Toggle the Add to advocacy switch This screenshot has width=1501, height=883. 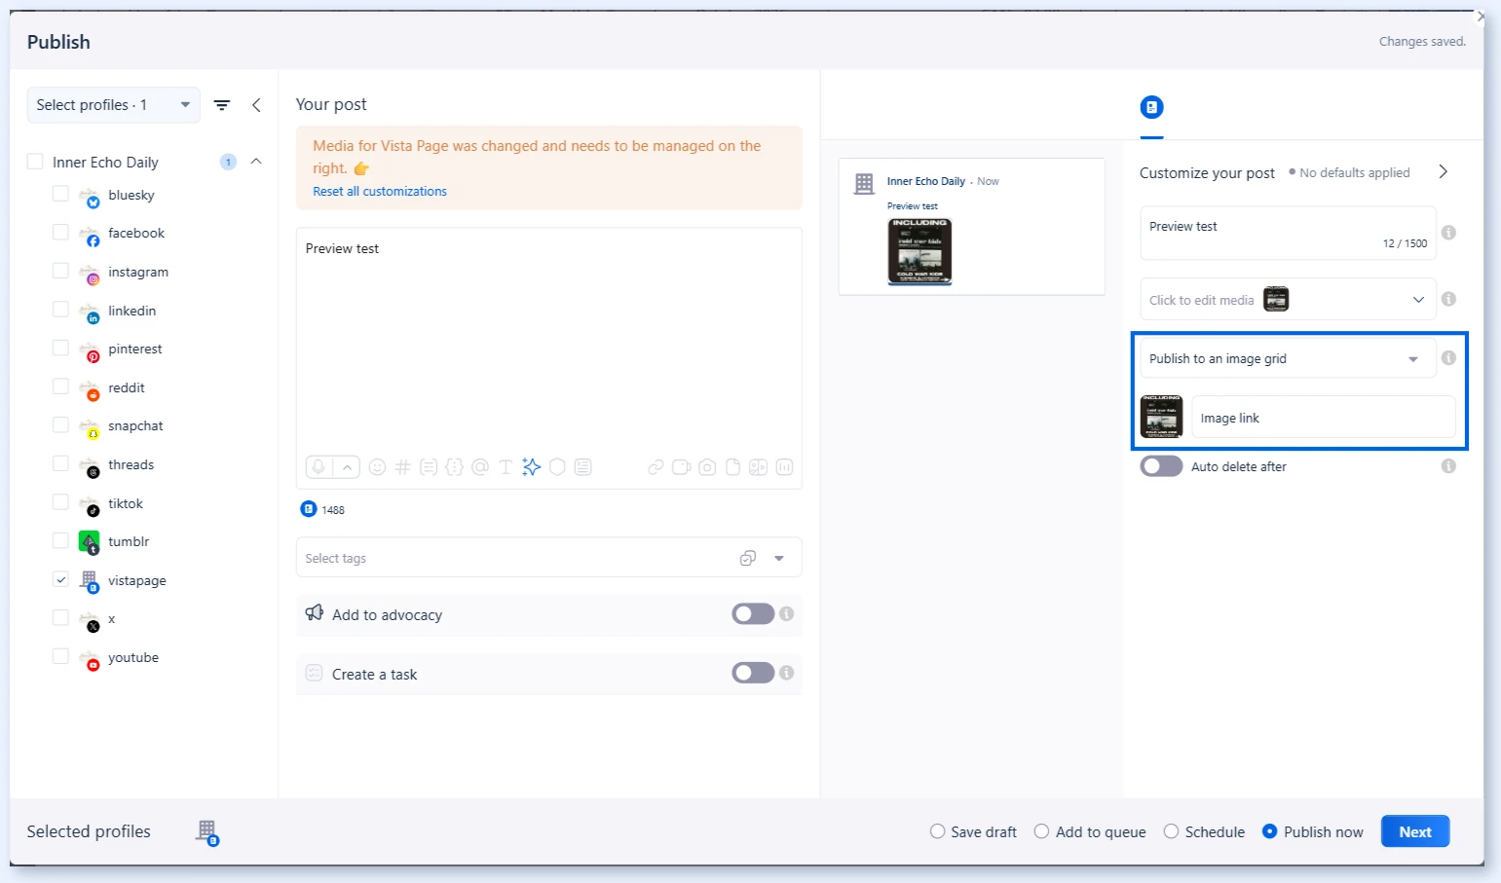pos(753,614)
